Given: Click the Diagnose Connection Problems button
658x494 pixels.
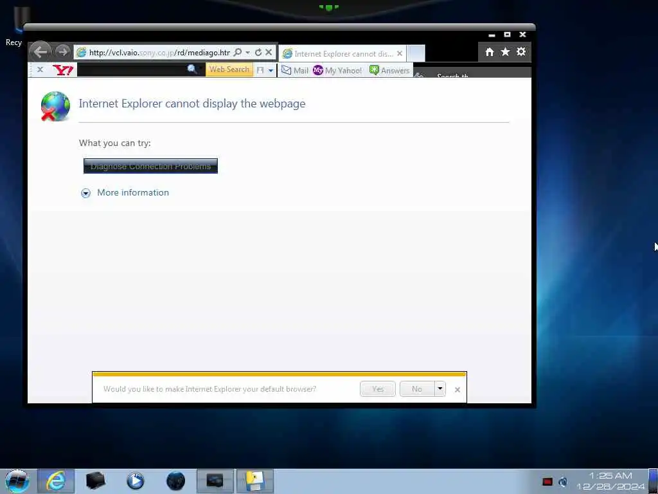Looking at the screenshot, I should 150,166.
